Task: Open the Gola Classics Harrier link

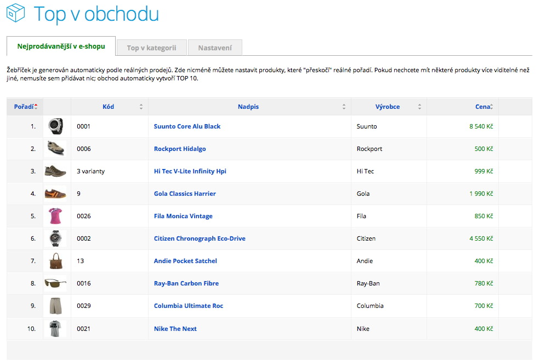Action: 185,194
